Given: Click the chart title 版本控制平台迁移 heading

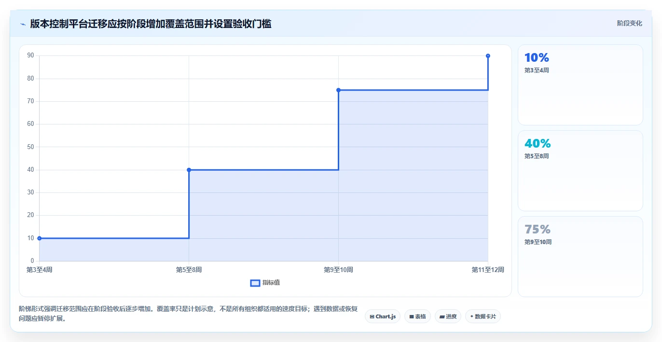Looking at the screenshot, I should point(151,24).
